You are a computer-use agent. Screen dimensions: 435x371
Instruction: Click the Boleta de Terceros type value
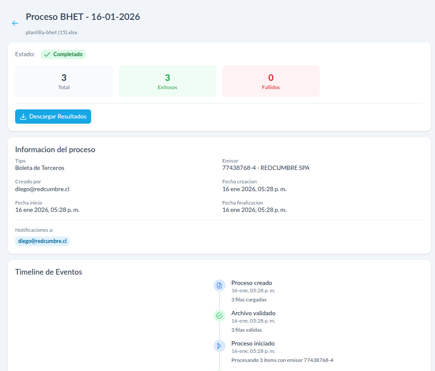(x=40, y=168)
